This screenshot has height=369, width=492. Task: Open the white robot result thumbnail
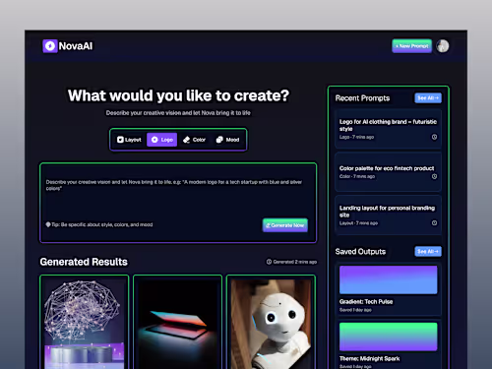(271, 323)
